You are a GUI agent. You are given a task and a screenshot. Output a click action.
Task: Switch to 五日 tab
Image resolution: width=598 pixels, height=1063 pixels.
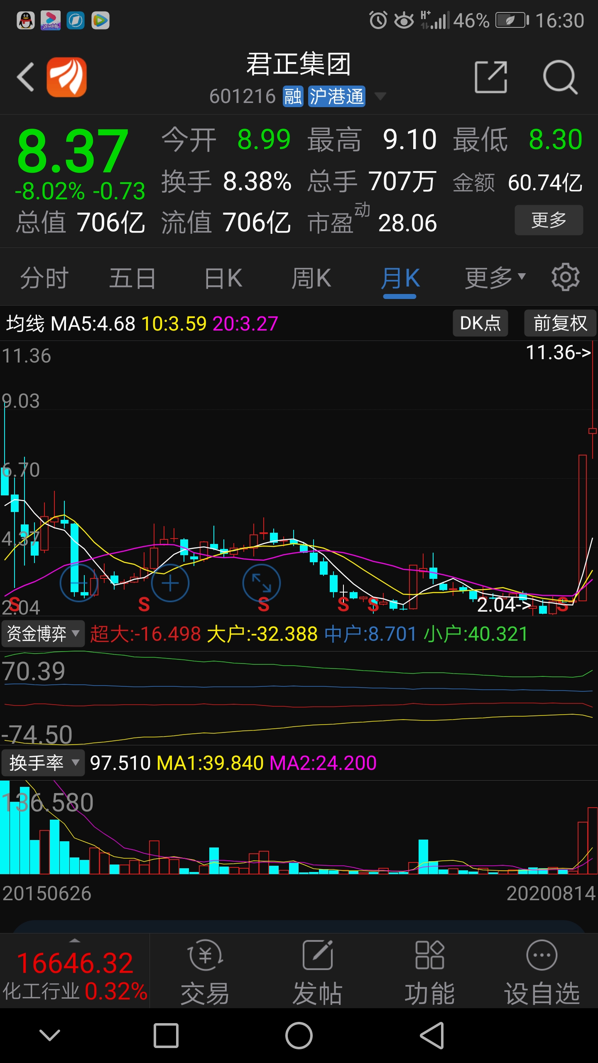[132, 278]
